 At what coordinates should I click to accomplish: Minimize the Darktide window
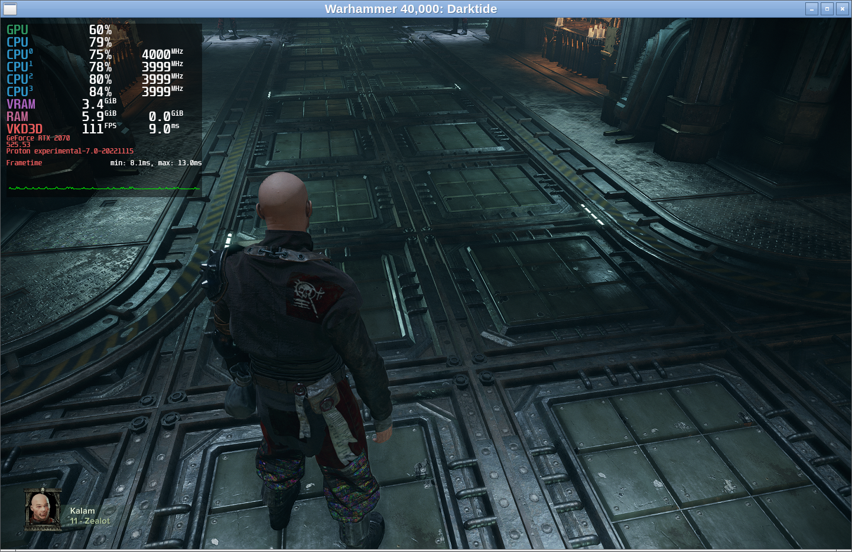coord(812,9)
